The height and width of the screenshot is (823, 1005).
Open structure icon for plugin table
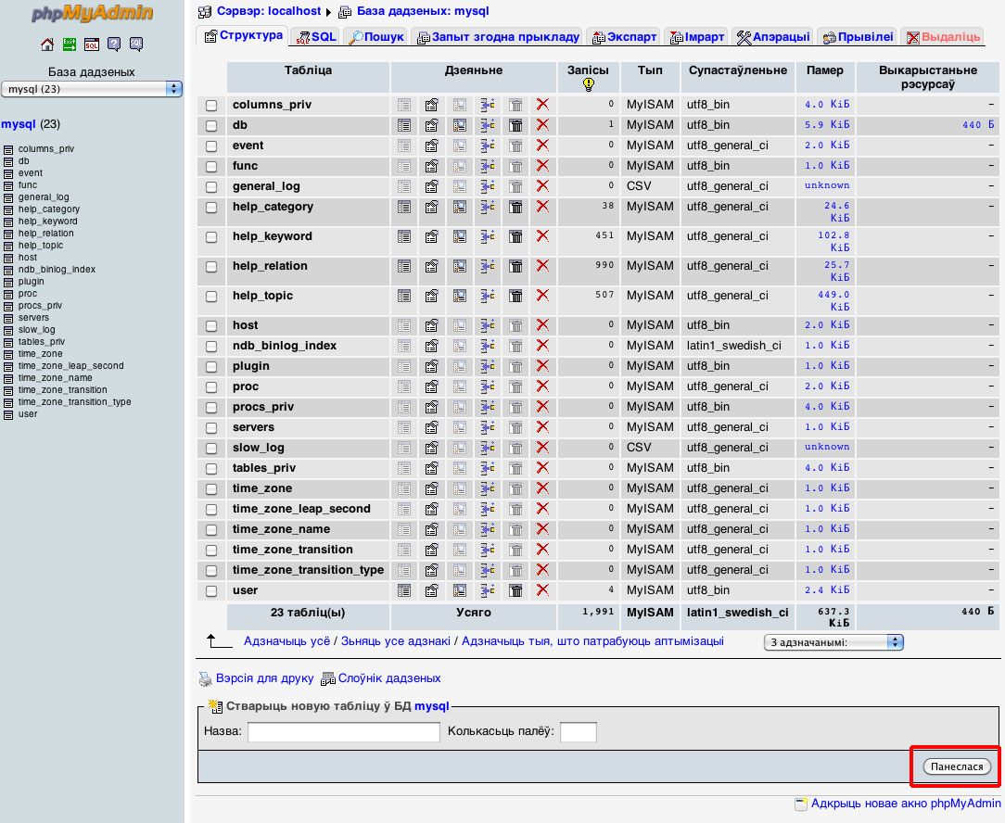tap(431, 366)
